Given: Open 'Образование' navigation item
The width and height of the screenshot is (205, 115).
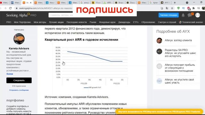Looking at the screenshot, I should (x=148, y=22).
